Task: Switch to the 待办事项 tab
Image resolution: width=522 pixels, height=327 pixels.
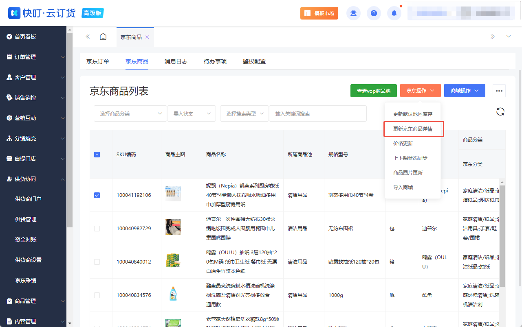Action: click(x=215, y=61)
